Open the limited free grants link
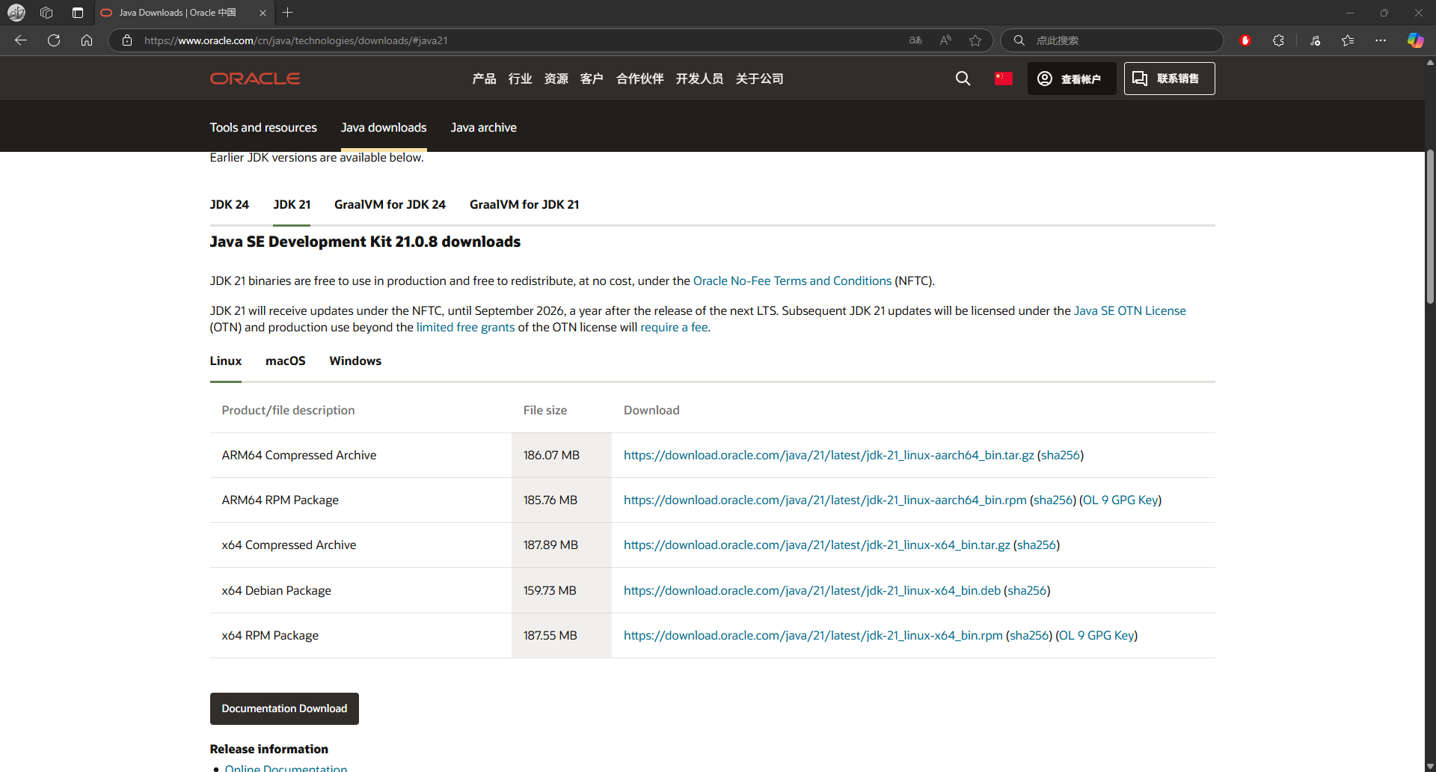The height and width of the screenshot is (772, 1436). point(465,328)
